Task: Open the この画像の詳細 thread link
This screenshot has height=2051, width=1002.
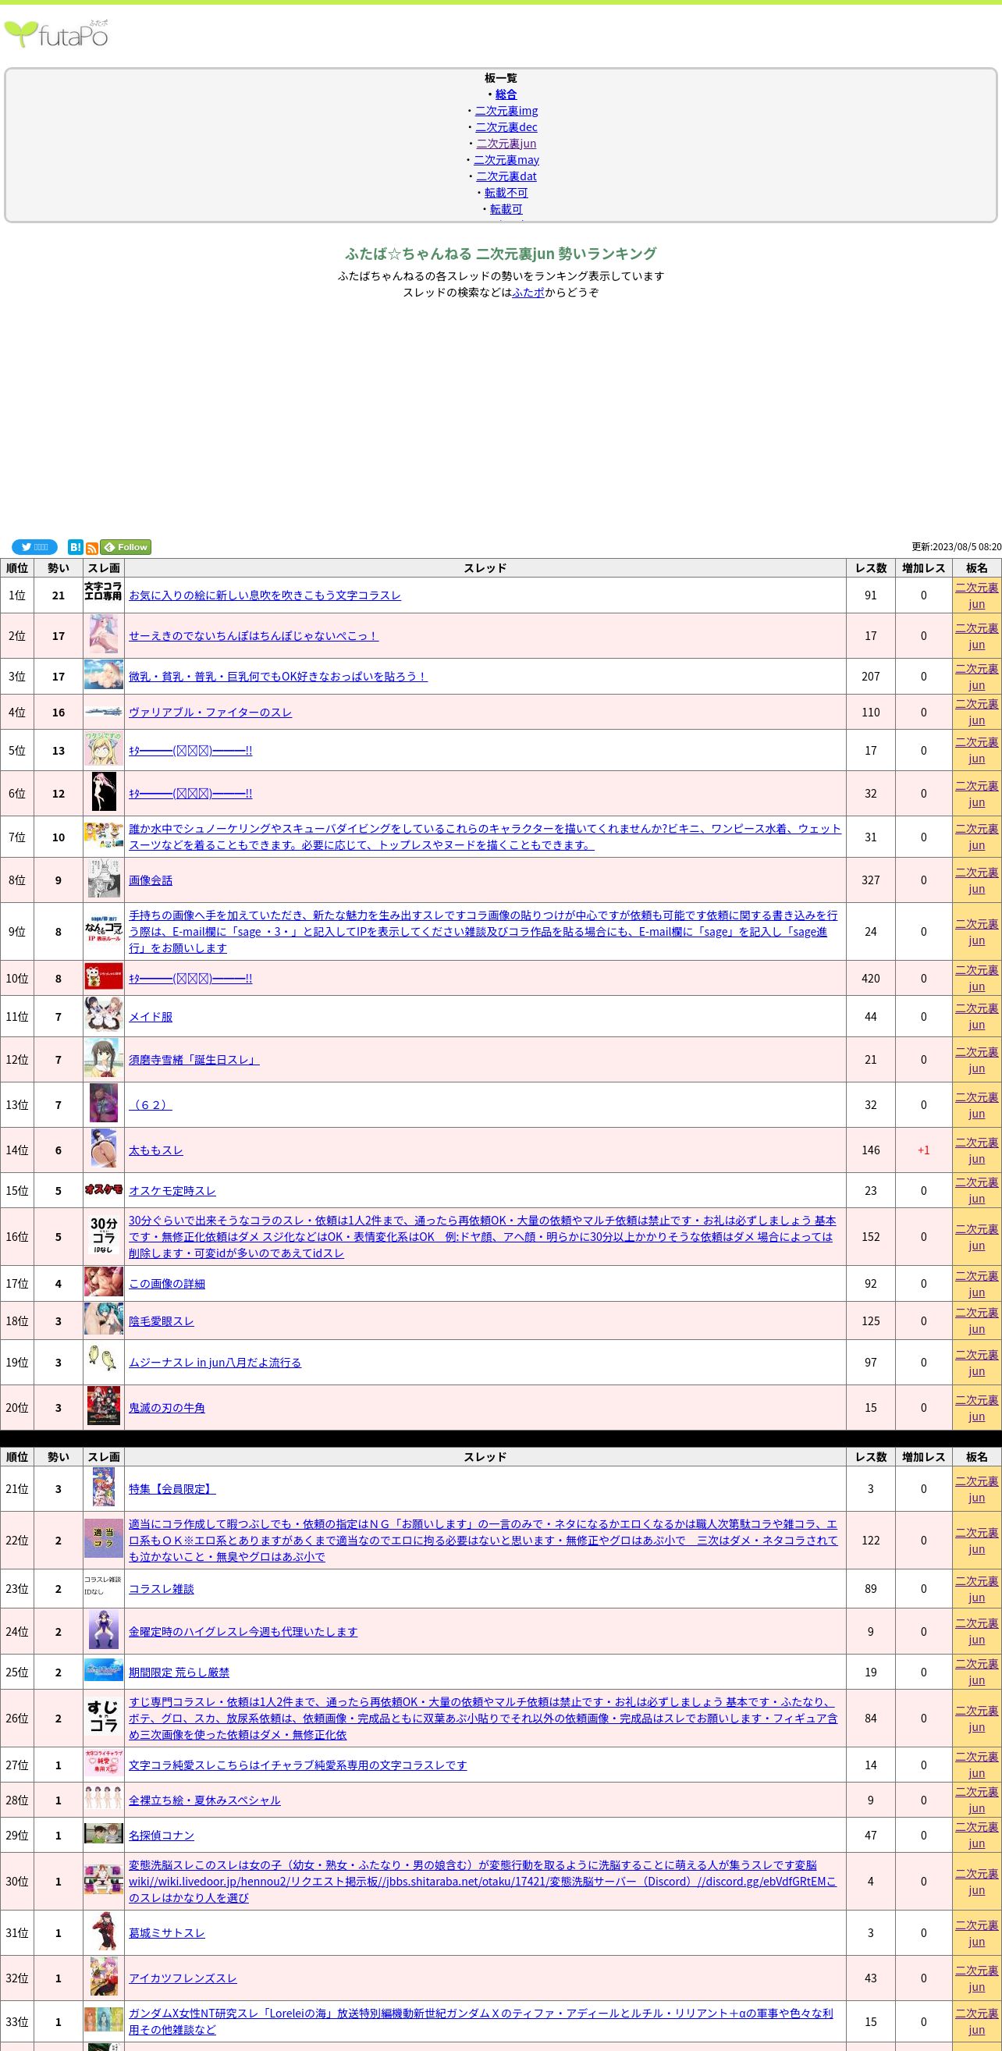Action: point(167,1283)
